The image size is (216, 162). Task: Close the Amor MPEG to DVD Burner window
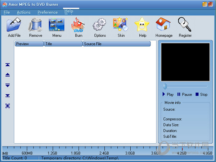(x=211, y=4)
